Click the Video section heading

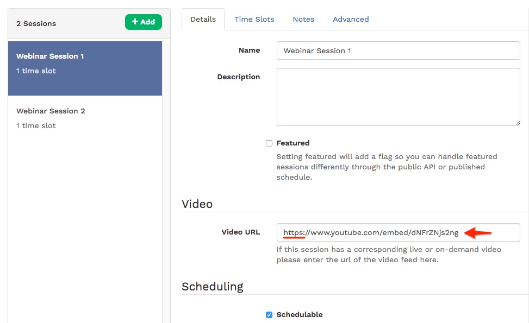click(x=197, y=204)
